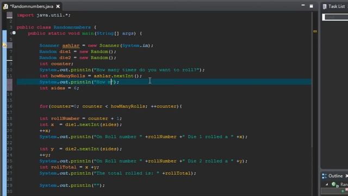Click the 'int counter;' line
348x196 pixels.
tap(57, 64)
